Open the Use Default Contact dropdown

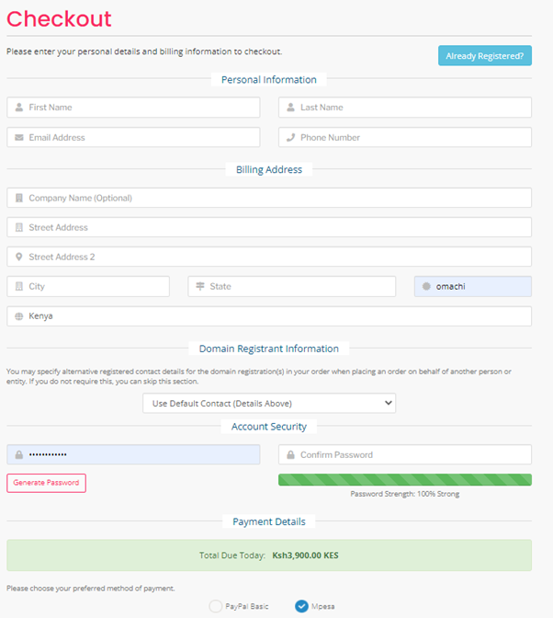pos(269,403)
